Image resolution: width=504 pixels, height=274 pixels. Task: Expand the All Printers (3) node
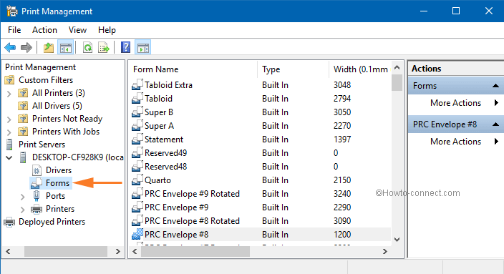coord(9,94)
